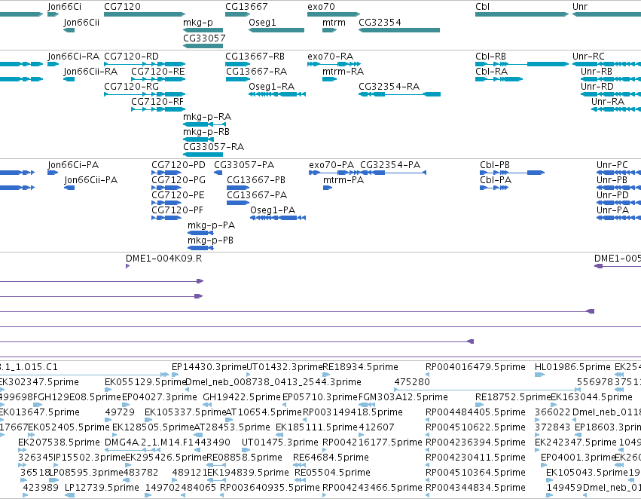Viewport: 641px width, 499px height.
Task: Select protein mkg-p-PB
Action: (210, 240)
